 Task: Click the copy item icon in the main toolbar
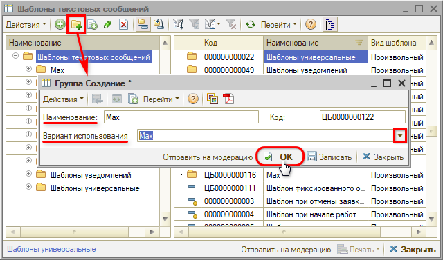(92, 24)
